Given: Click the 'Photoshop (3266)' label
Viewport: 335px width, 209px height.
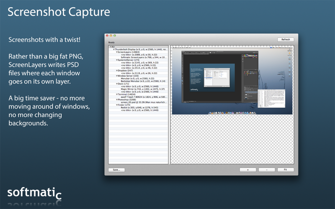Looking at the screenshot, I should pyautogui.click(x=128, y=99).
